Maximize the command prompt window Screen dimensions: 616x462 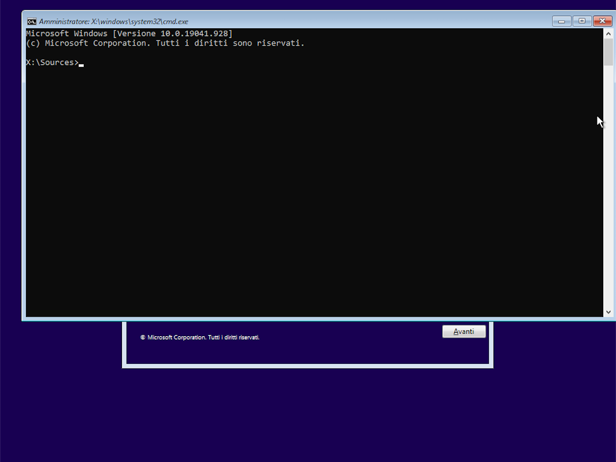pyautogui.click(x=582, y=21)
